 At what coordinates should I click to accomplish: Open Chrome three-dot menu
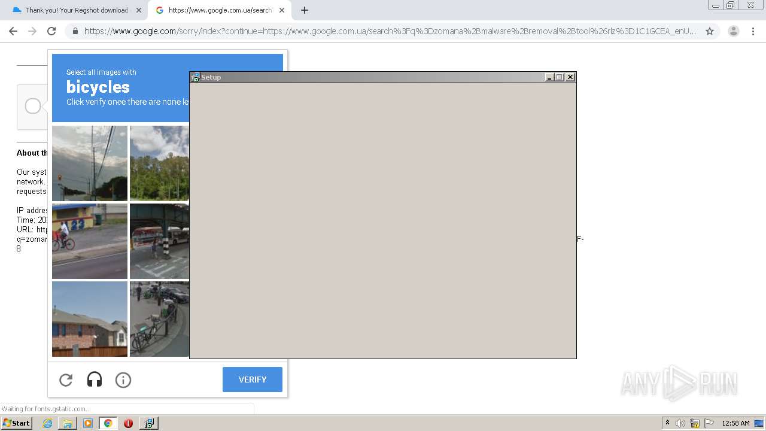[x=753, y=31]
